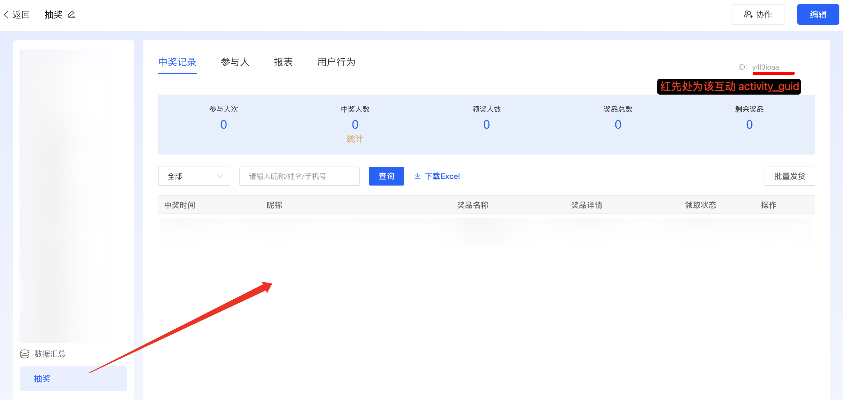843x400 pixels.
Task: Click the pencil edit icon beside 抽奖 title
Action: 71,14
